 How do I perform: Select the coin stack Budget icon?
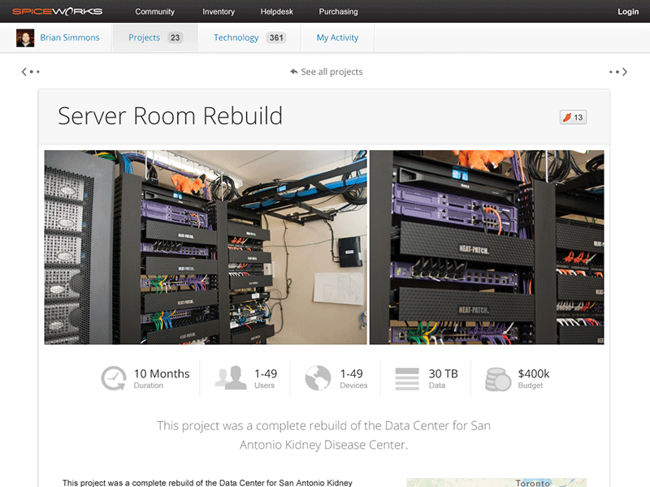click(498, 377)
